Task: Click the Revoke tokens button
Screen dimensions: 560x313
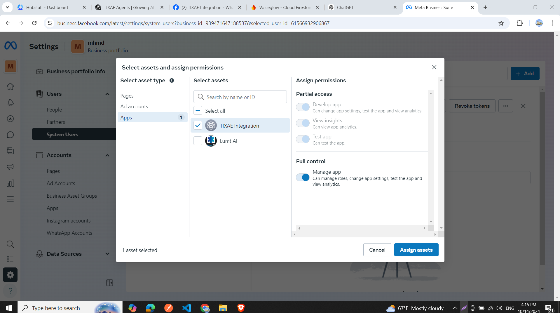Action: (472, 106)
